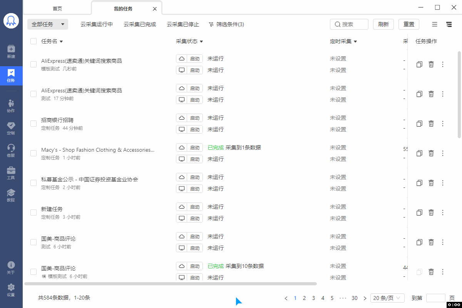
Task: Select all tasks header checkbox
Action: (x=33, y=41)
